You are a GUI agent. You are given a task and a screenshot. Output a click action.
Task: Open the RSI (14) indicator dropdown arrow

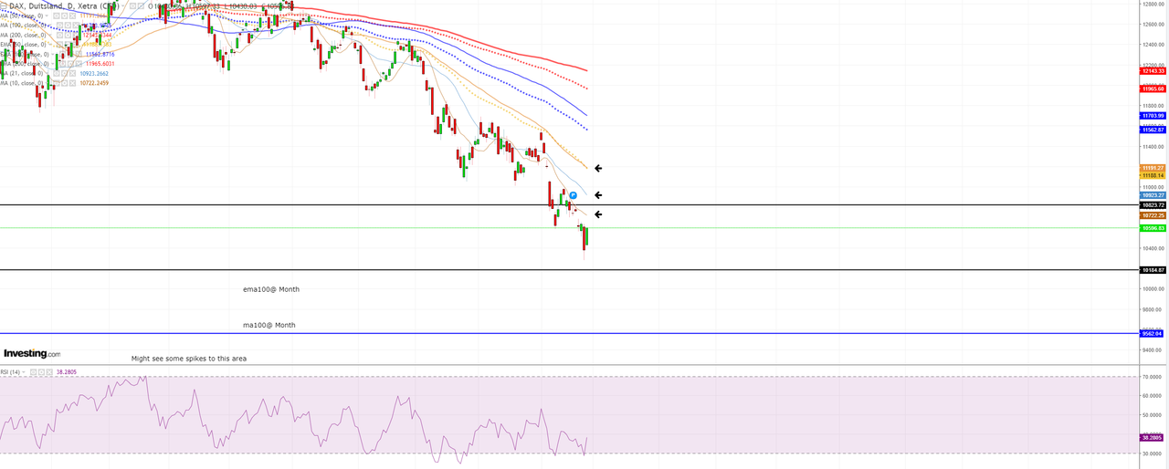(24, 372)
